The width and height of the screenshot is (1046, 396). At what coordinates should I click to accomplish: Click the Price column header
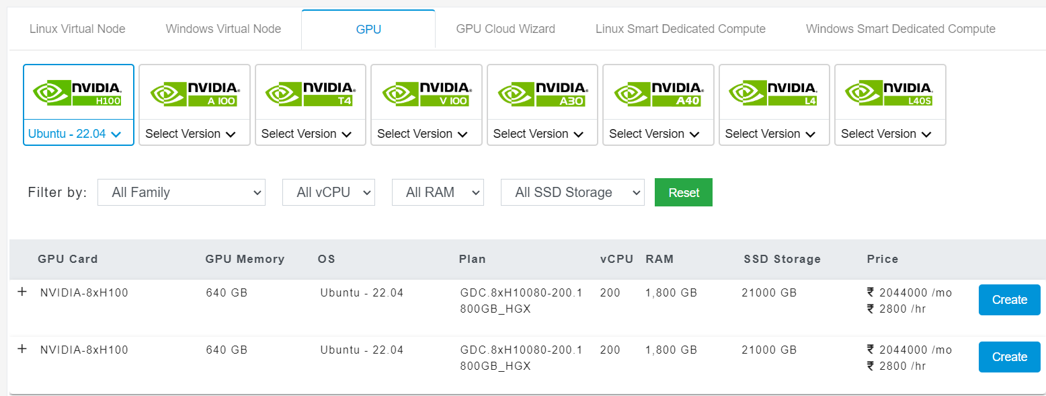[x=883, y=259]
